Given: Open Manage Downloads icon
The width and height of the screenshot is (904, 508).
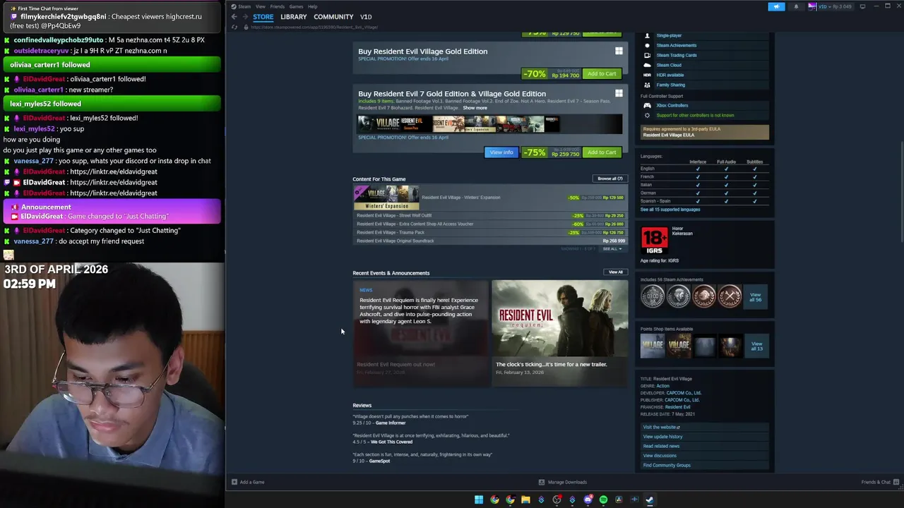Looking at the screenshot, I should (x=542, y=482).
